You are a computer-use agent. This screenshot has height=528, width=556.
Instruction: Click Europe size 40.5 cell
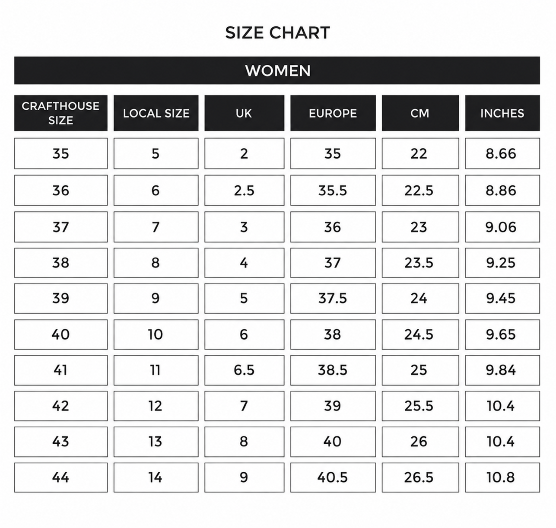tap(333, 477)
